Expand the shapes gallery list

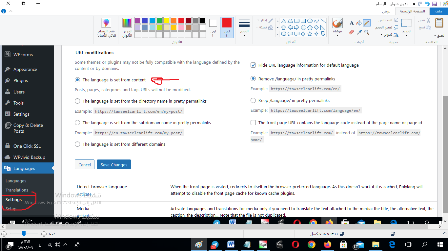pos(277,34)
